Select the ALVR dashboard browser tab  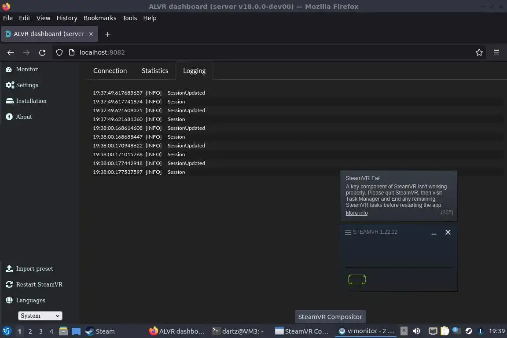tap(49, 34)
